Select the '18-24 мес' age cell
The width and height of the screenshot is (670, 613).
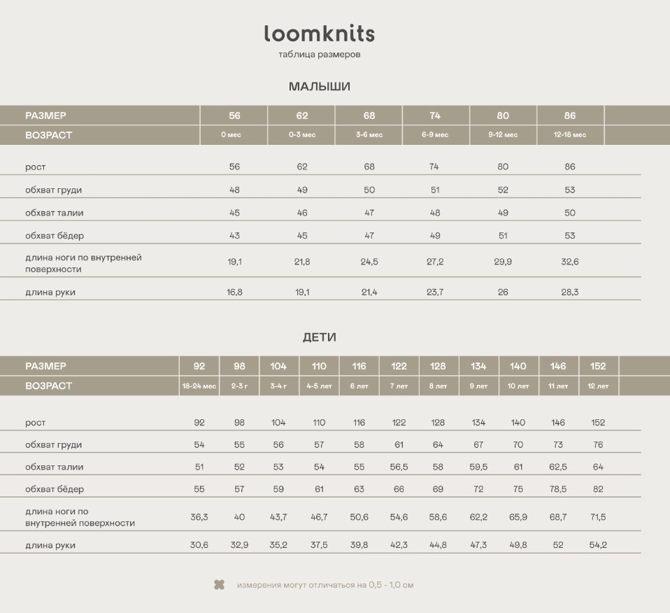coord(199,386)
